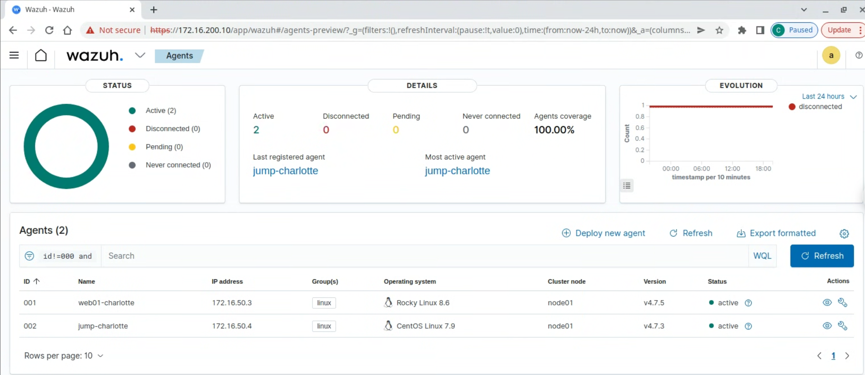Viewport: 865px width, 375px height.
Task: Toggle Disconnected (0) legend item
Action: pyautogui.click(x=164, y=129)
